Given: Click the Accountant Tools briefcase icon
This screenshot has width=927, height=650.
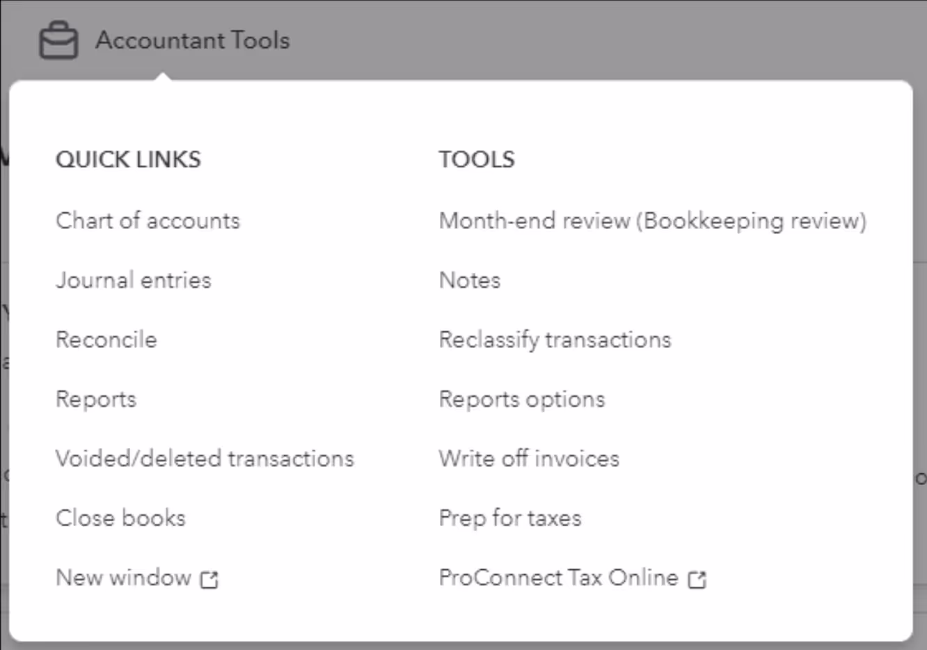Looking at the screenshot, I should tap(58, 40).
